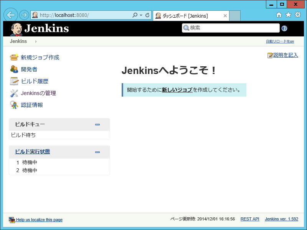Click the Jenkinsへようこそ！ heading
The height and width of the screenshot is (230, 307).
click(x=168, y=70)
